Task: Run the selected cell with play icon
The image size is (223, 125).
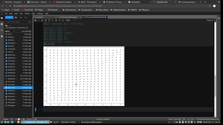Action: pos(53,20)
